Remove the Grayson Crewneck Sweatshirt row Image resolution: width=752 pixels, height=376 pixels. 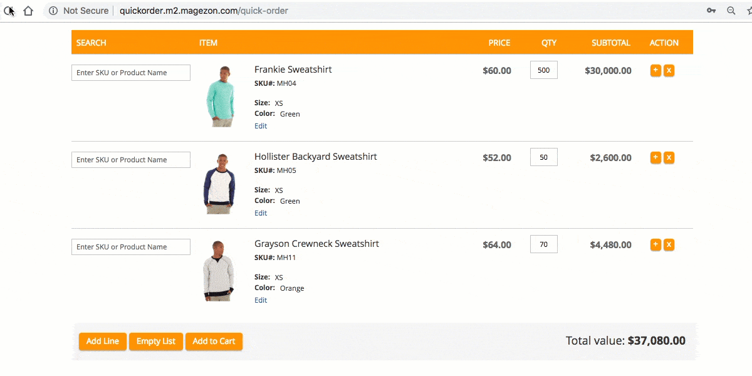pyautogui.click(x=669, y=244)
